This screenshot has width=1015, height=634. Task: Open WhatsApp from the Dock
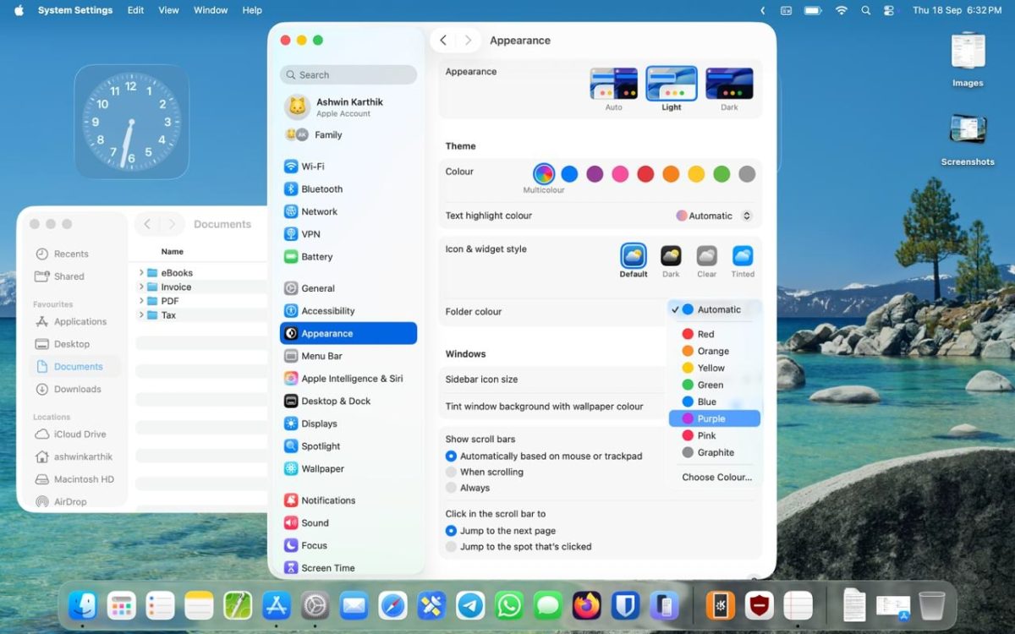[509, 605]
